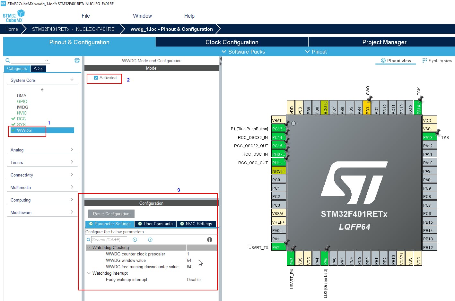Select pin PA2 USART_TX on the chip
This screenshot has width=455, height=301.
tap(278, 247)
